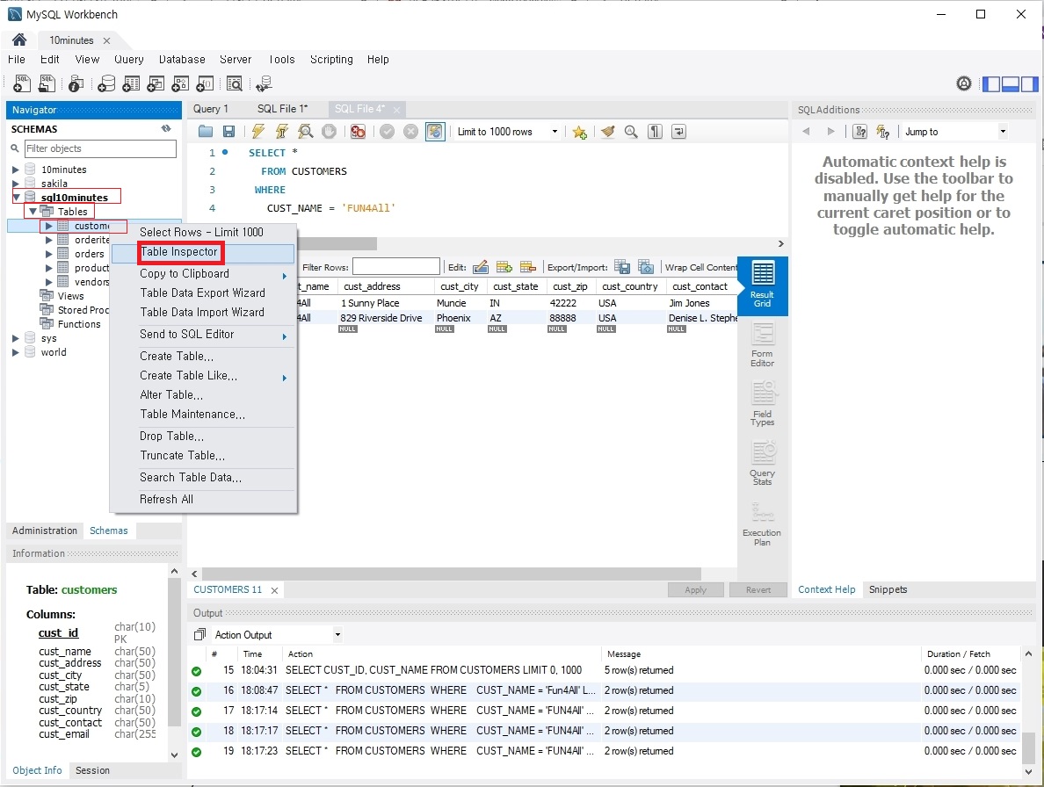Click the create new view icon

point(156,83)
